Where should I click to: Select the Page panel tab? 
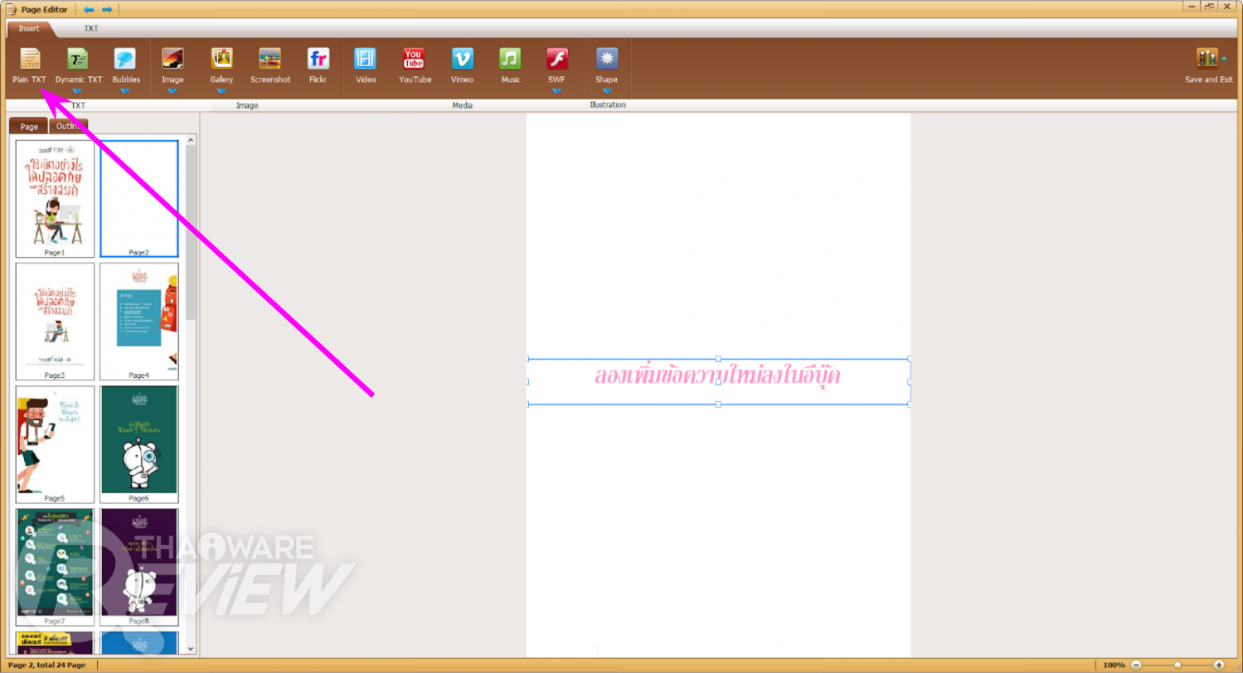pos(29,127)
